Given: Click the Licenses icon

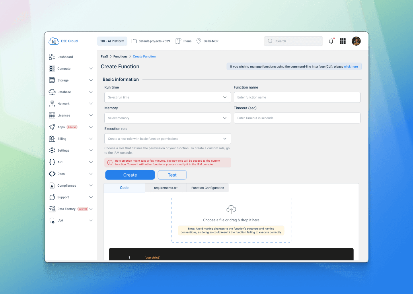Looking at the screenshot, I should pos(52,115).
